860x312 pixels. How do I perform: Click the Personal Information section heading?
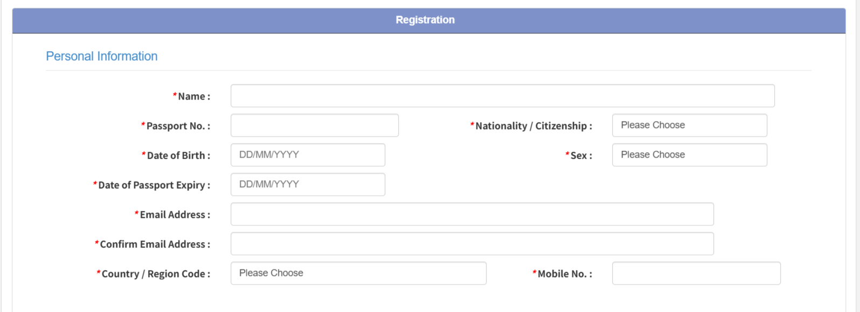[x=102, y=56]
